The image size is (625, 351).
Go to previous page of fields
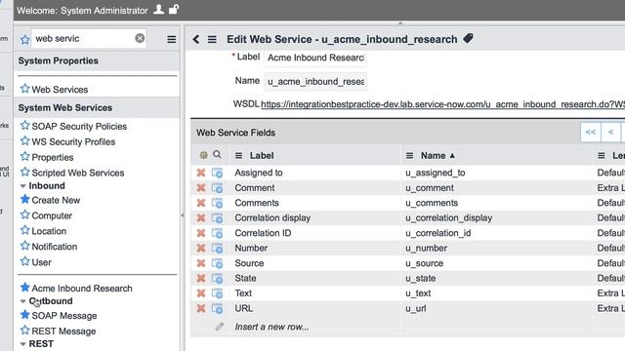click(610, 133)
